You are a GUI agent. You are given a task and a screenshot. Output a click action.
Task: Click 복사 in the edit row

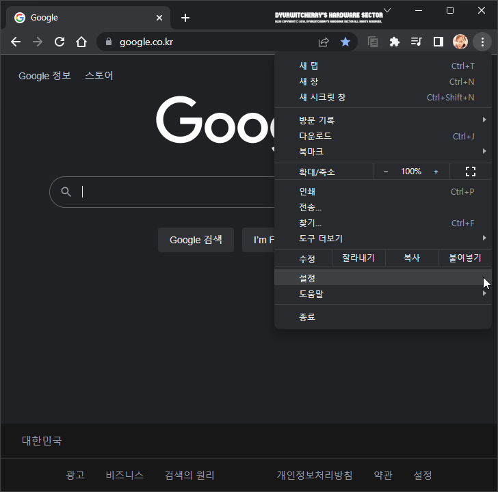tap(412, 258)
